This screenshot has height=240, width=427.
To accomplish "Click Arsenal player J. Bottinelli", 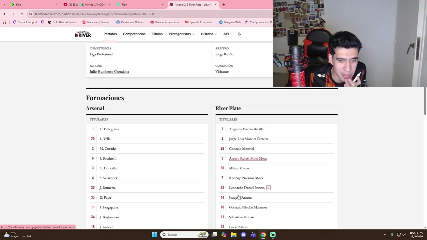I will pos(108,158).
